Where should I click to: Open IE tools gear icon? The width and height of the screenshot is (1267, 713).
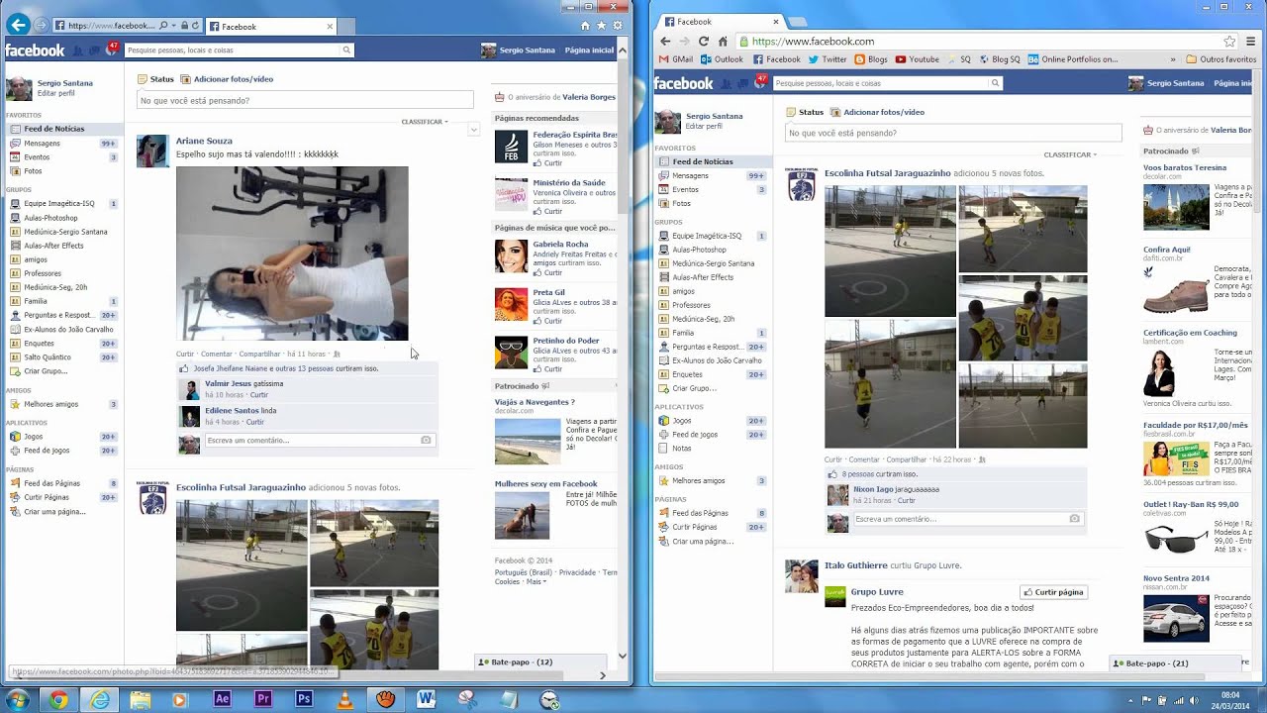(x=618, y=26)
